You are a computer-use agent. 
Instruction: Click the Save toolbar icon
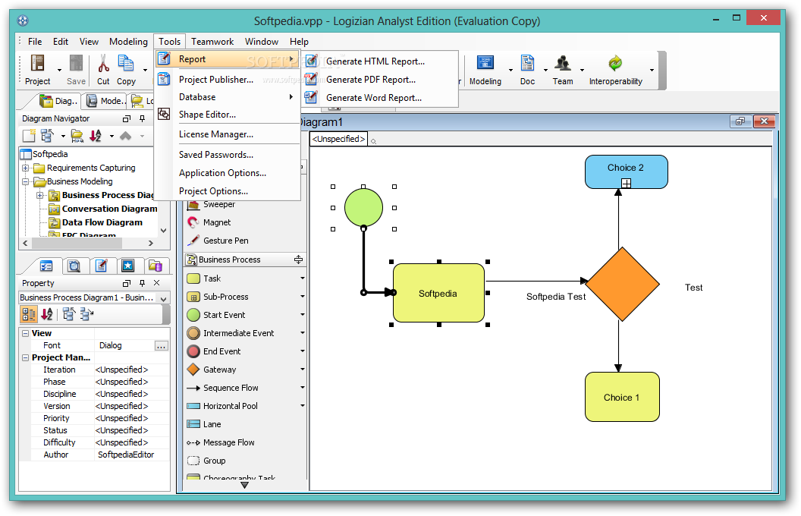coord(76,63)
